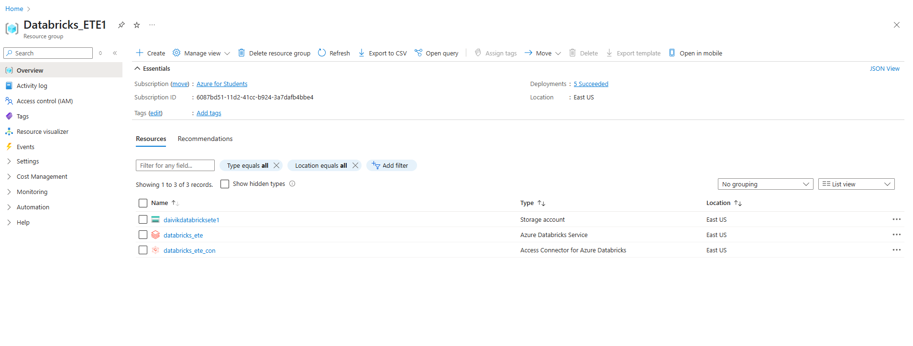Image resolution: width=913 pixels, height=346 pixels.
Task: Open daivikdatabricksete1 storage account
Action: pyautogui.click(x=191, y=220)
